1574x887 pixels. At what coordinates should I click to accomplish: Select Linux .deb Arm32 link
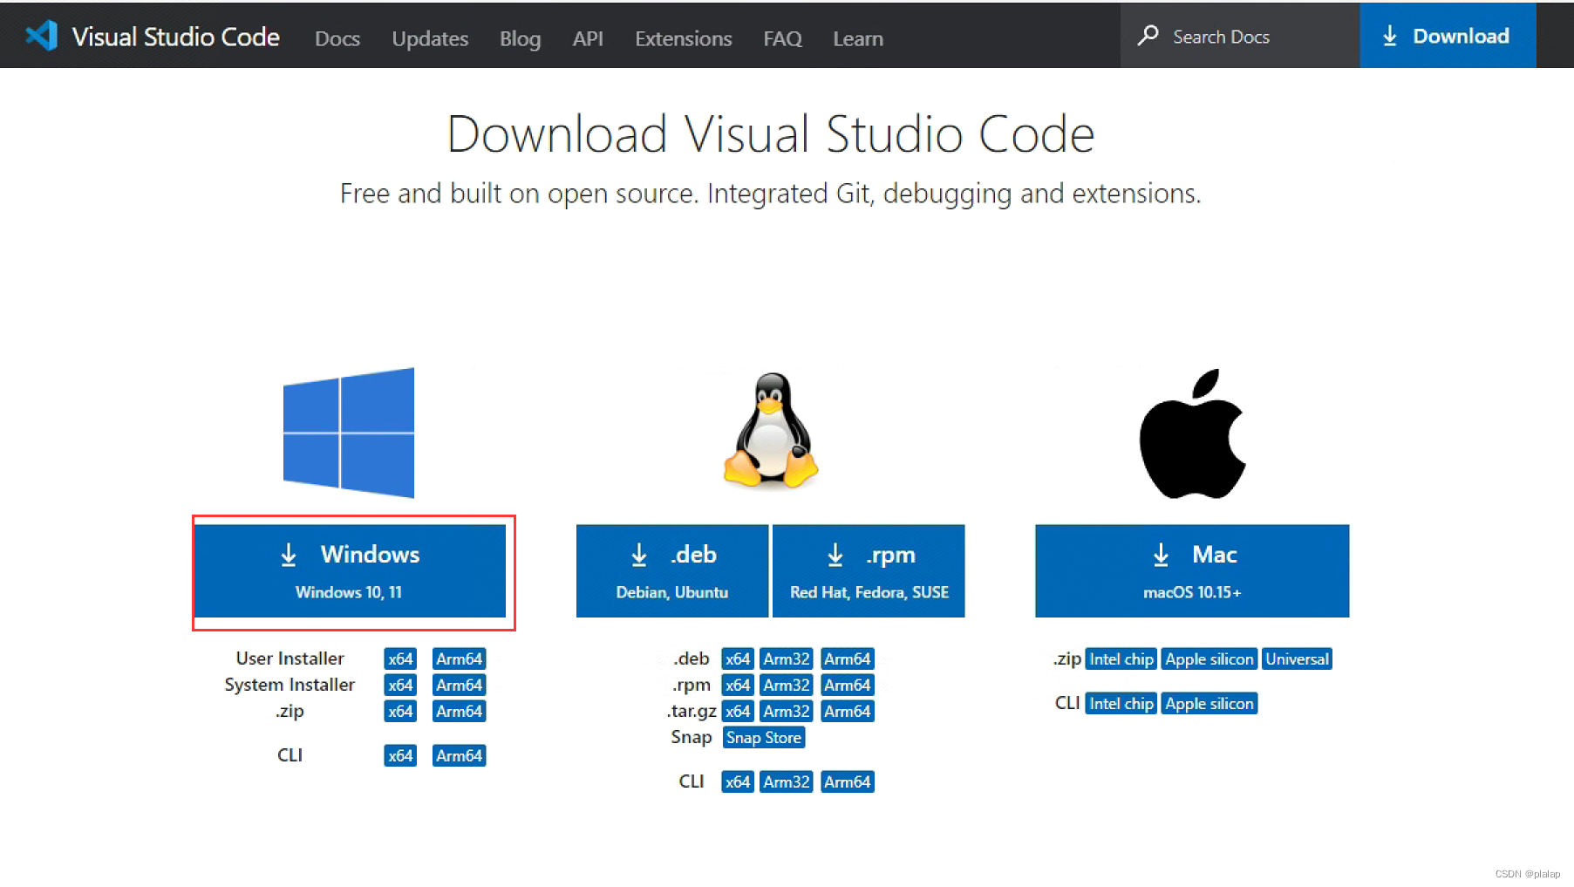(787, 658)
